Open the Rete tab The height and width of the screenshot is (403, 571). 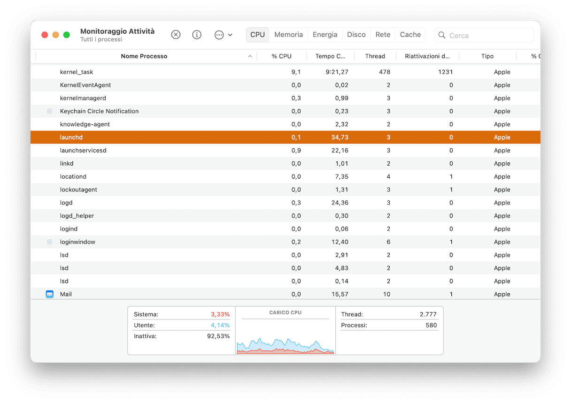click(x=383, y=35)
